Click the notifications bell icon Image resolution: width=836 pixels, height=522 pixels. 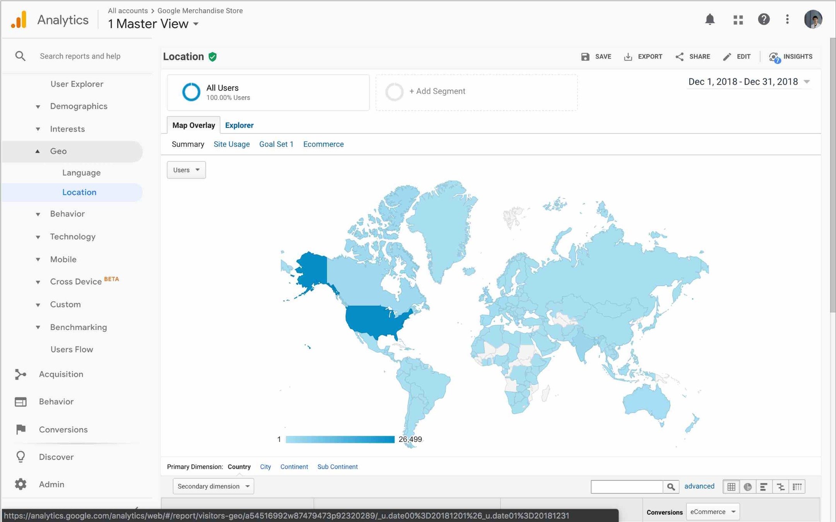tap(709, 19)
